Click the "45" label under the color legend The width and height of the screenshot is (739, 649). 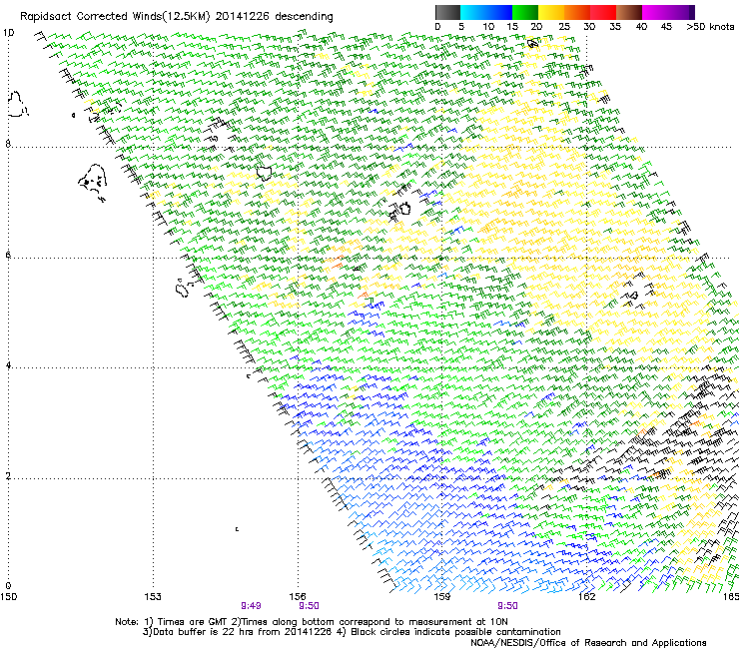[666, 27]
